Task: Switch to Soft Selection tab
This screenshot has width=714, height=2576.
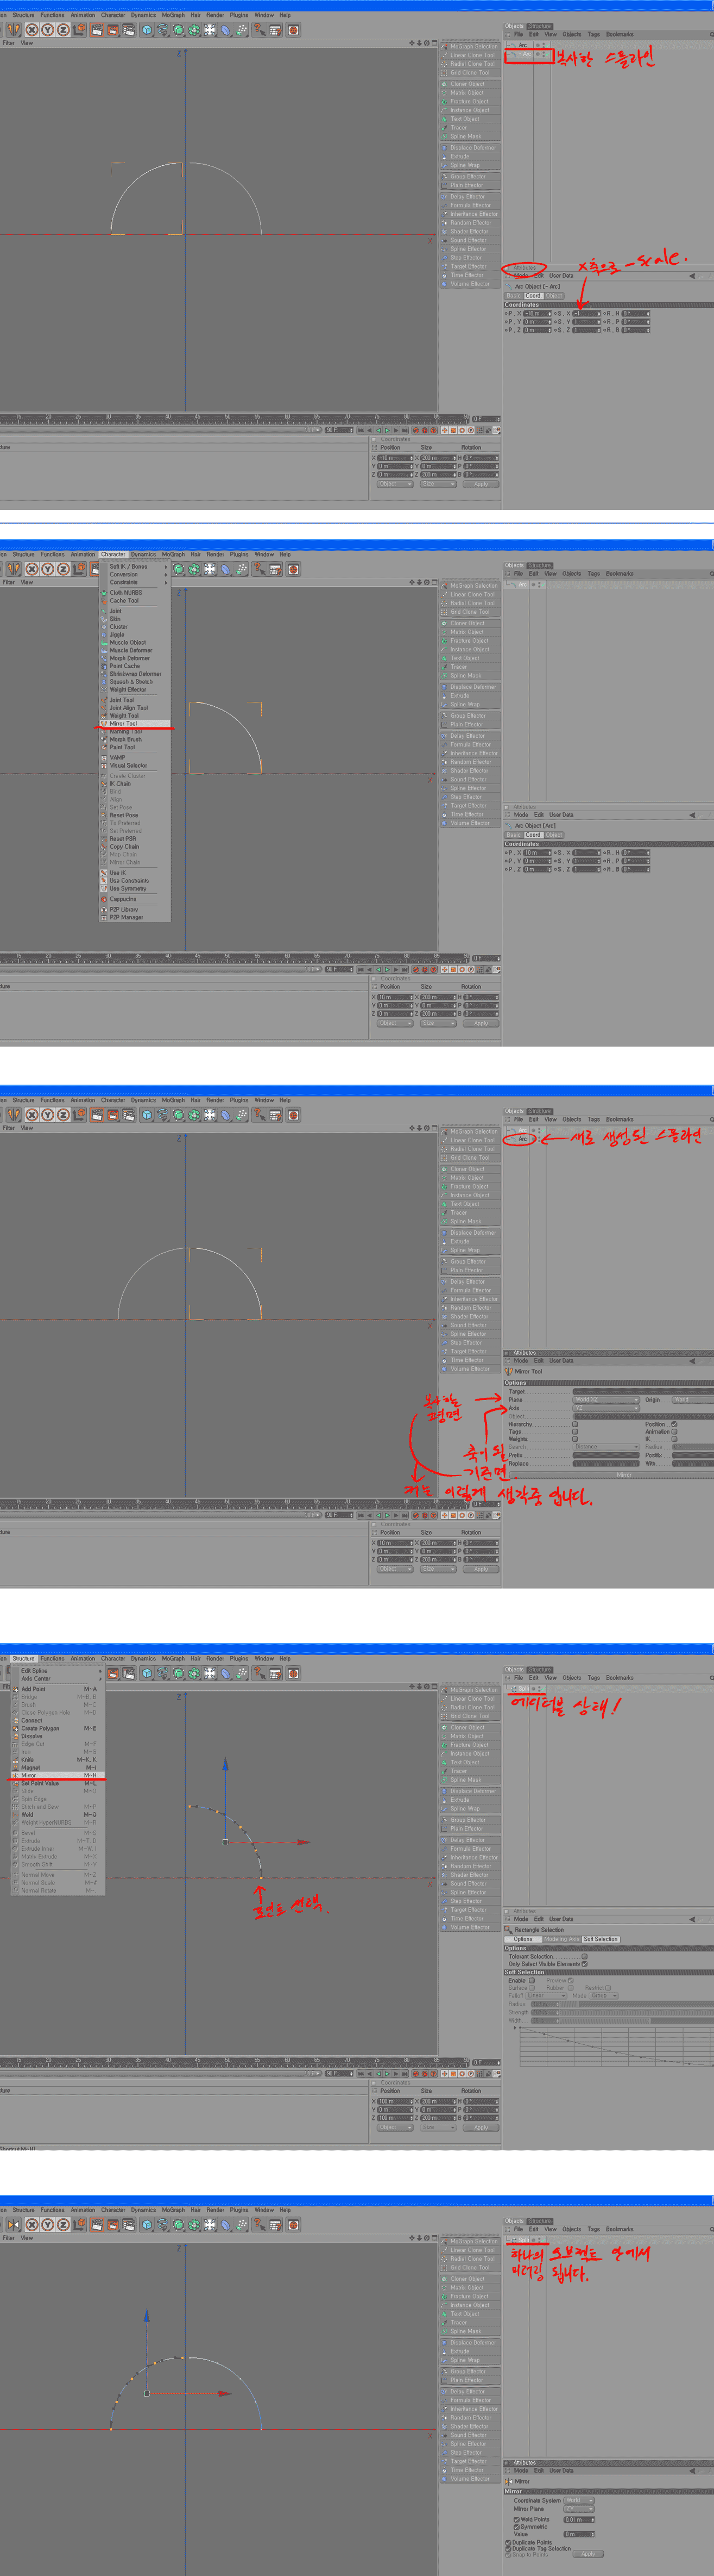Action: pos(600,1939)
